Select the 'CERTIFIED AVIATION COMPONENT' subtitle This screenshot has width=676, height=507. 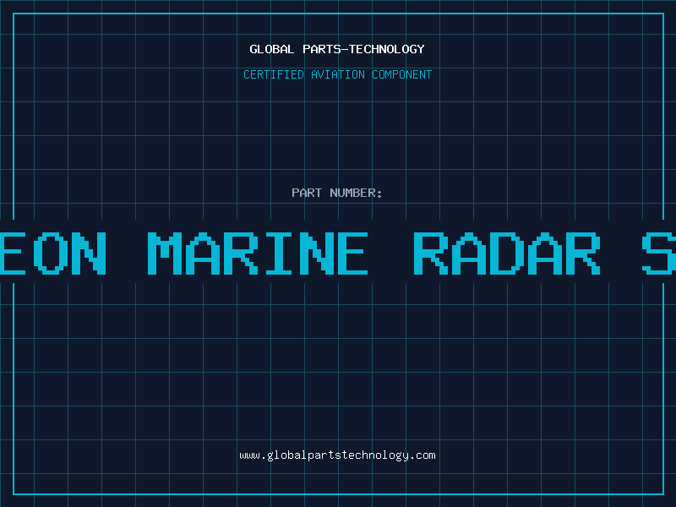(x=337, y=74)
